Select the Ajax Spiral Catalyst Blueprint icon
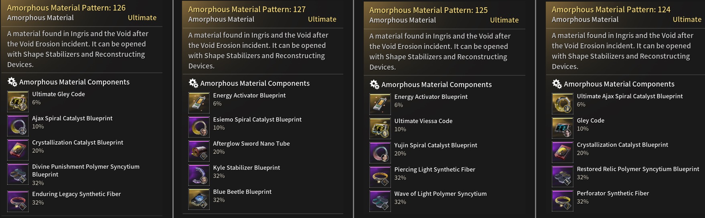The width and height of the screenshot is (705, 218). (18, 125)
